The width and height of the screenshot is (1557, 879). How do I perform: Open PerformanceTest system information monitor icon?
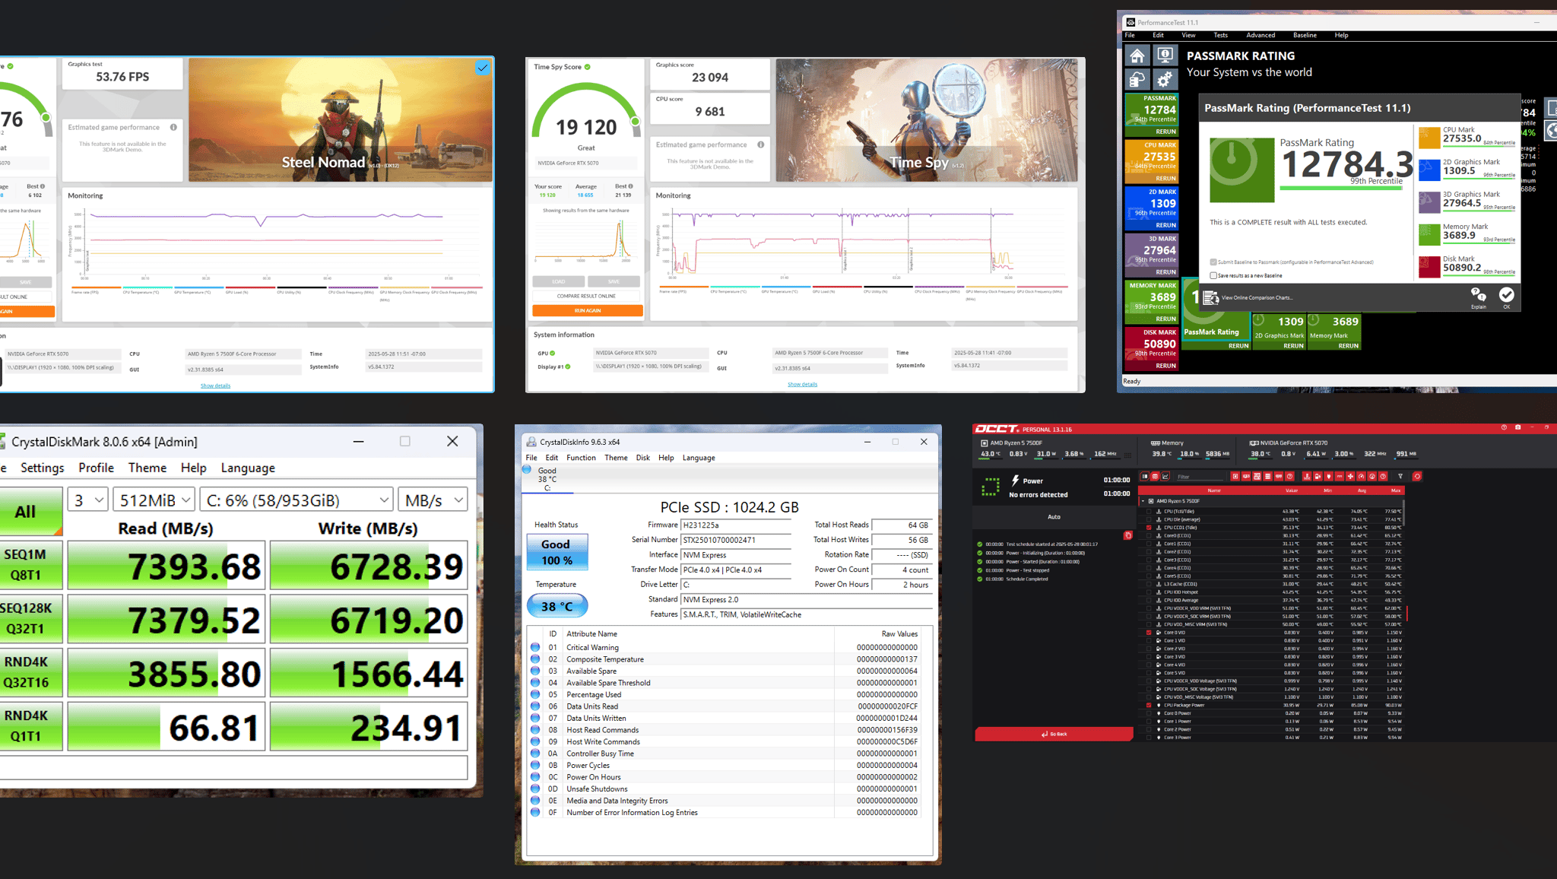1165,56
